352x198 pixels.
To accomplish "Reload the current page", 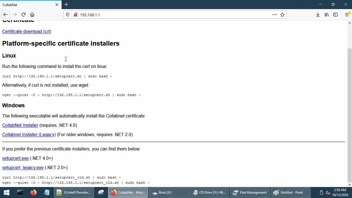I will tap(23, 15).
